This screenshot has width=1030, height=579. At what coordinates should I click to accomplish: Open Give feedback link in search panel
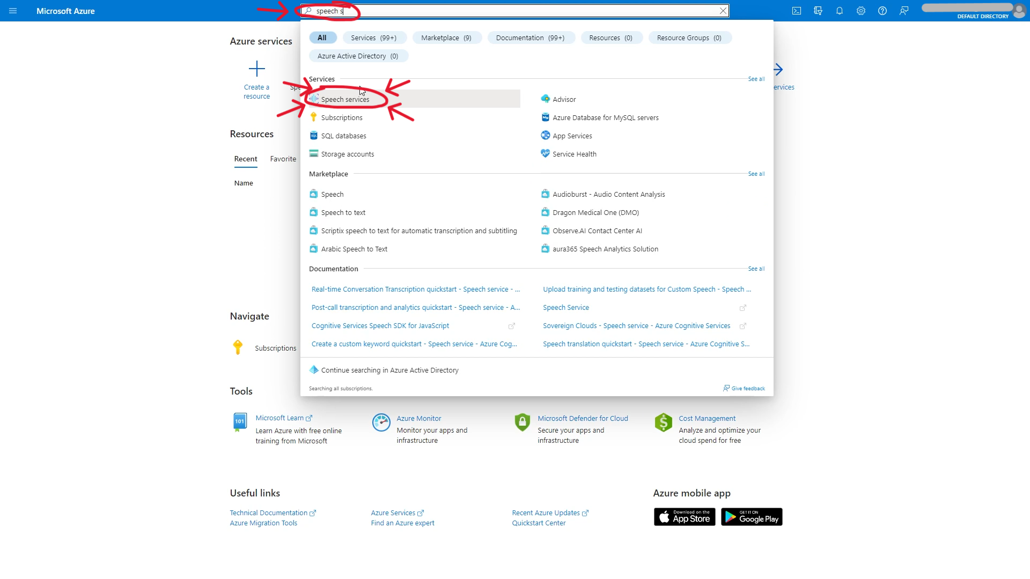coord(748,388)
